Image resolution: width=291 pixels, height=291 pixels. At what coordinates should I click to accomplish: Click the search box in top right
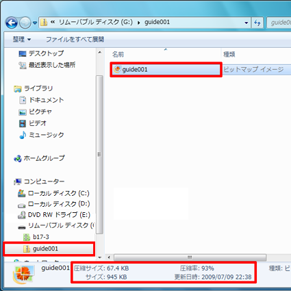[279, 23]
